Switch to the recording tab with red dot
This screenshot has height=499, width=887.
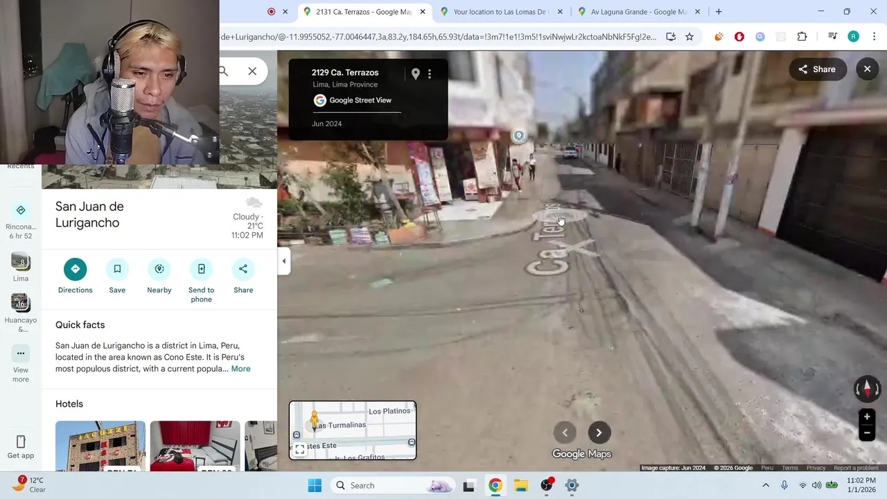coord(271,12)
